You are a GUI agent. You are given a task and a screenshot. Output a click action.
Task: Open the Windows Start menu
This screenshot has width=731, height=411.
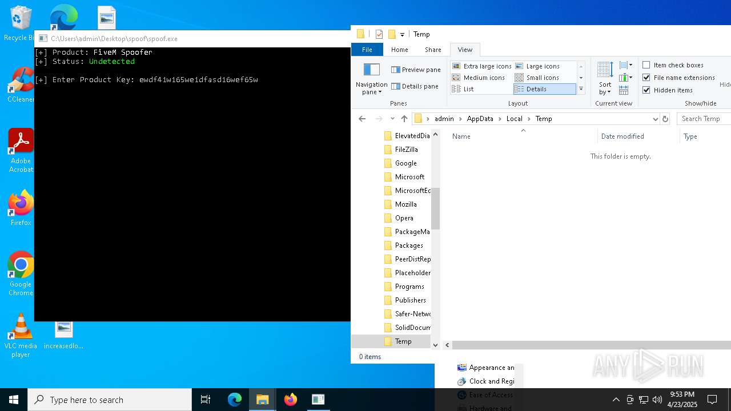[x=14, y=400]
